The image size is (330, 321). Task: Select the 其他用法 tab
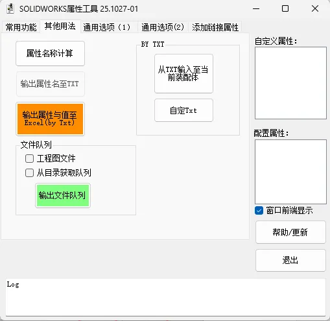tap(60, 26)
